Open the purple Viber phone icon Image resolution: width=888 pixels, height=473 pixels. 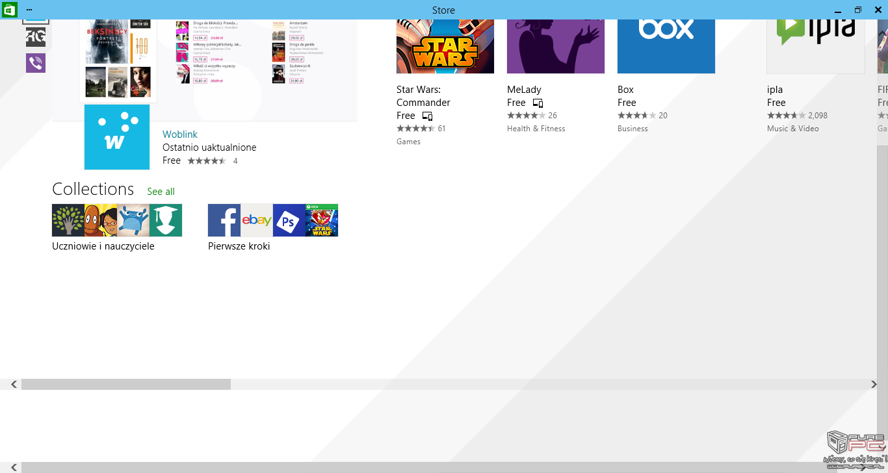36,63
